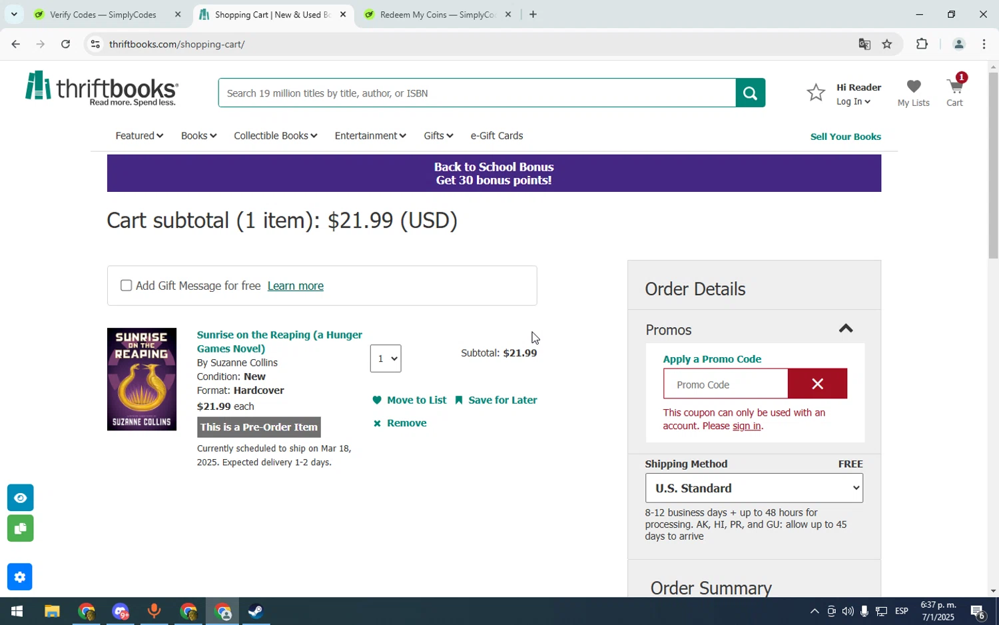Open the Chrome profile icon
The image size is (999, 625).
pos(959,44)
